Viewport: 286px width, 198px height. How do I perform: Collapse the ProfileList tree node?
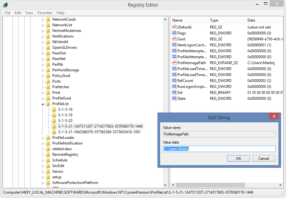43,104
